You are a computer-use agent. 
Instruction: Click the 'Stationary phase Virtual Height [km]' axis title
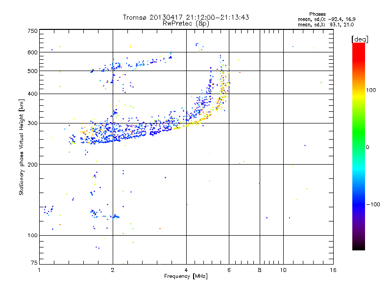point(21,147)
